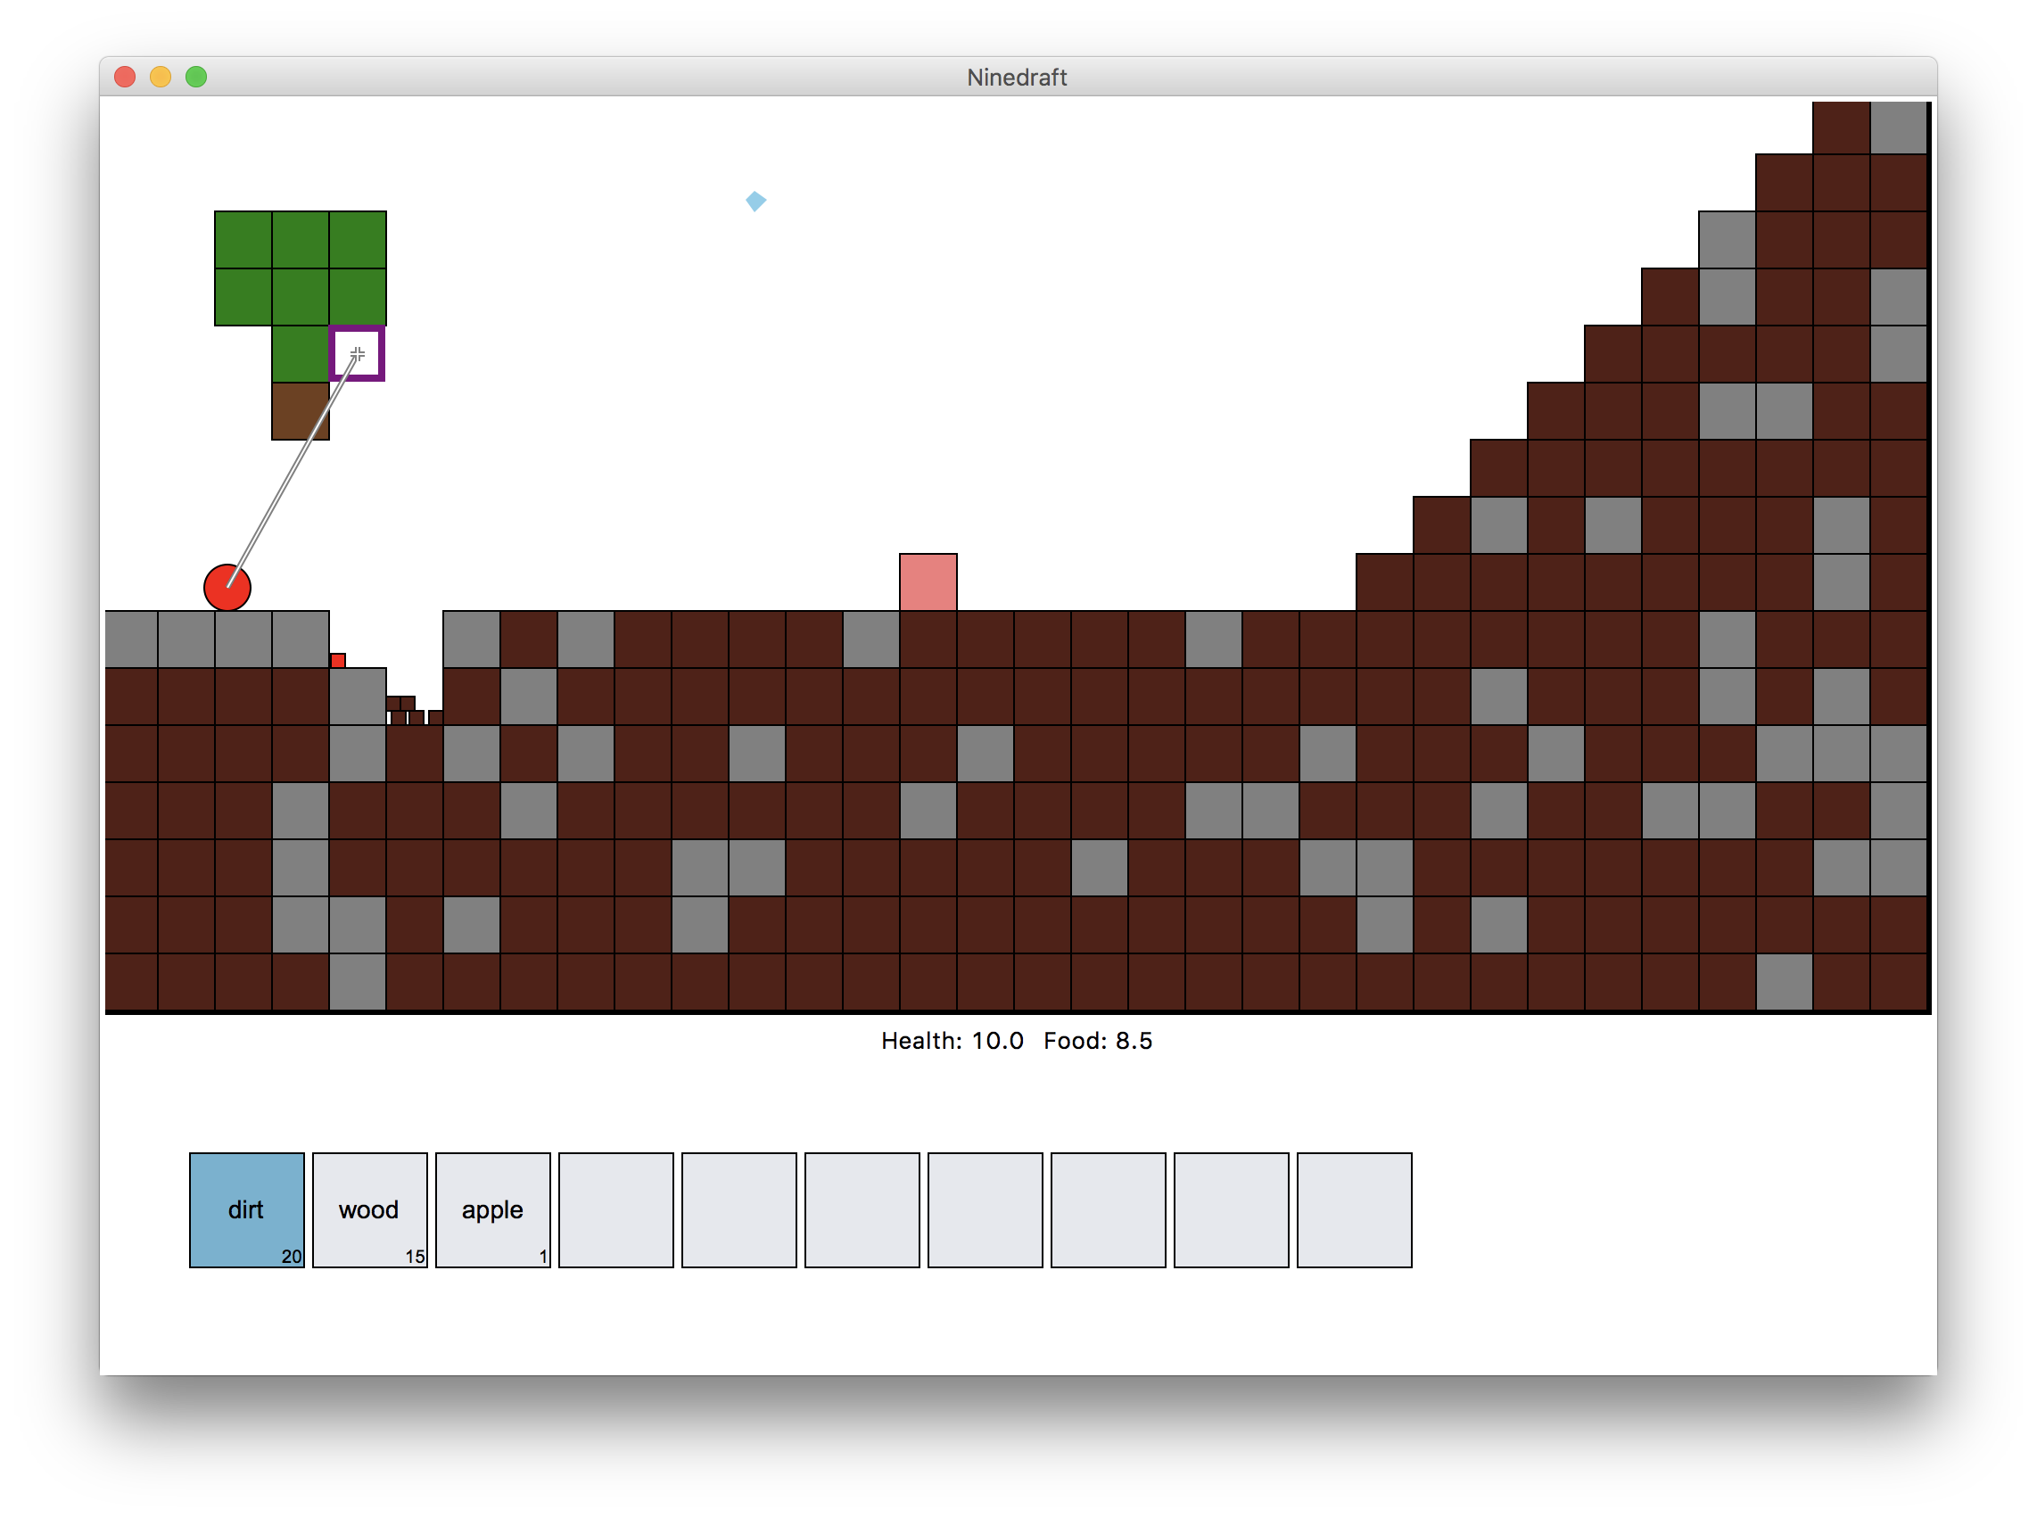Click the last empty hotbar slot
The height and width of the screenshot is (1518, 2037).
(x=1354, y=1209)
